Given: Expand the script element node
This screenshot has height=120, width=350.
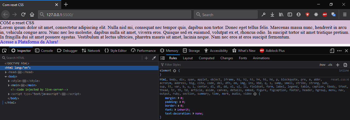Looking at the screenshot, I should [x=9, y=94].
